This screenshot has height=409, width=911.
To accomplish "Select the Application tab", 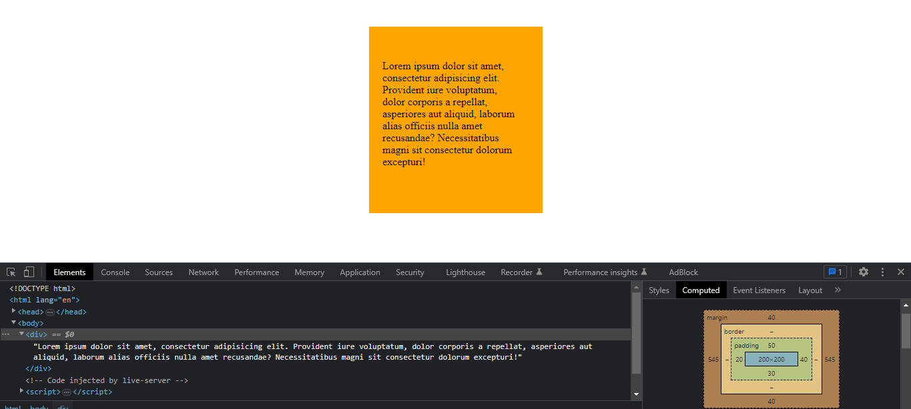I will point(360,272).
